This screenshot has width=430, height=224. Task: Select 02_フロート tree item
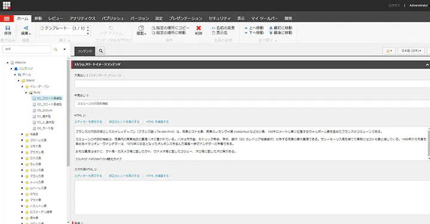pyautogui.click(x=47, y=104)
